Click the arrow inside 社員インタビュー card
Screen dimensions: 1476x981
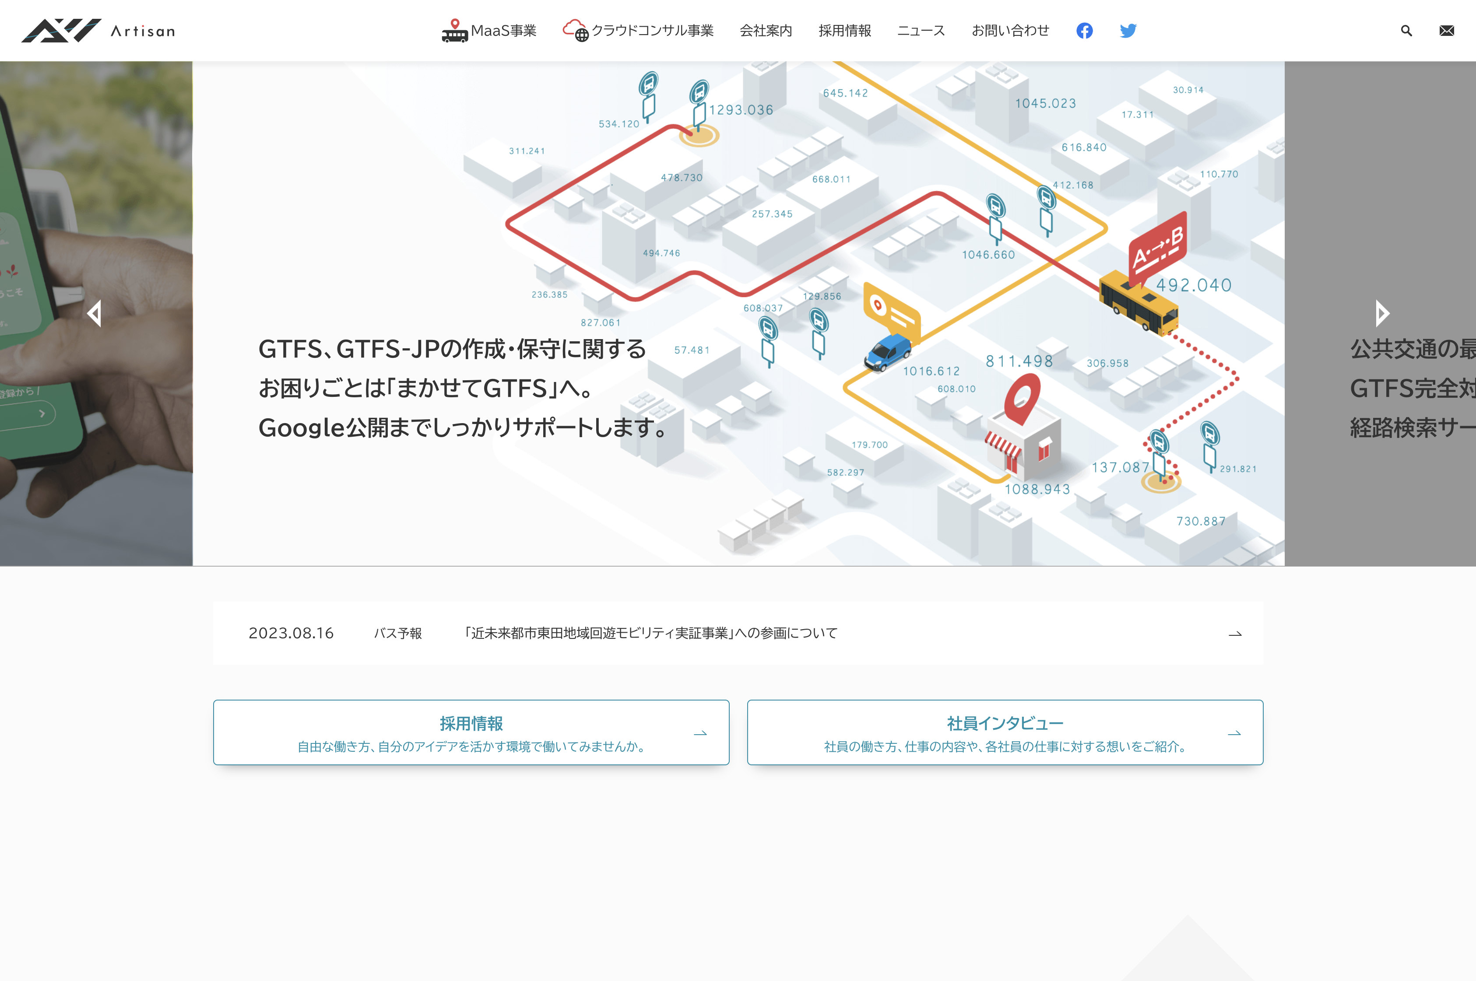(x=1234, y=733)
